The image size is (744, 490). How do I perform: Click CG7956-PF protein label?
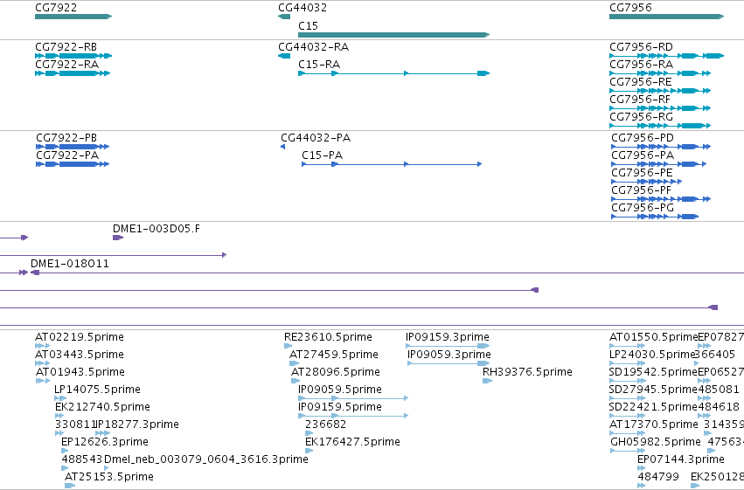pyautogui.click(x=642, y=190)
